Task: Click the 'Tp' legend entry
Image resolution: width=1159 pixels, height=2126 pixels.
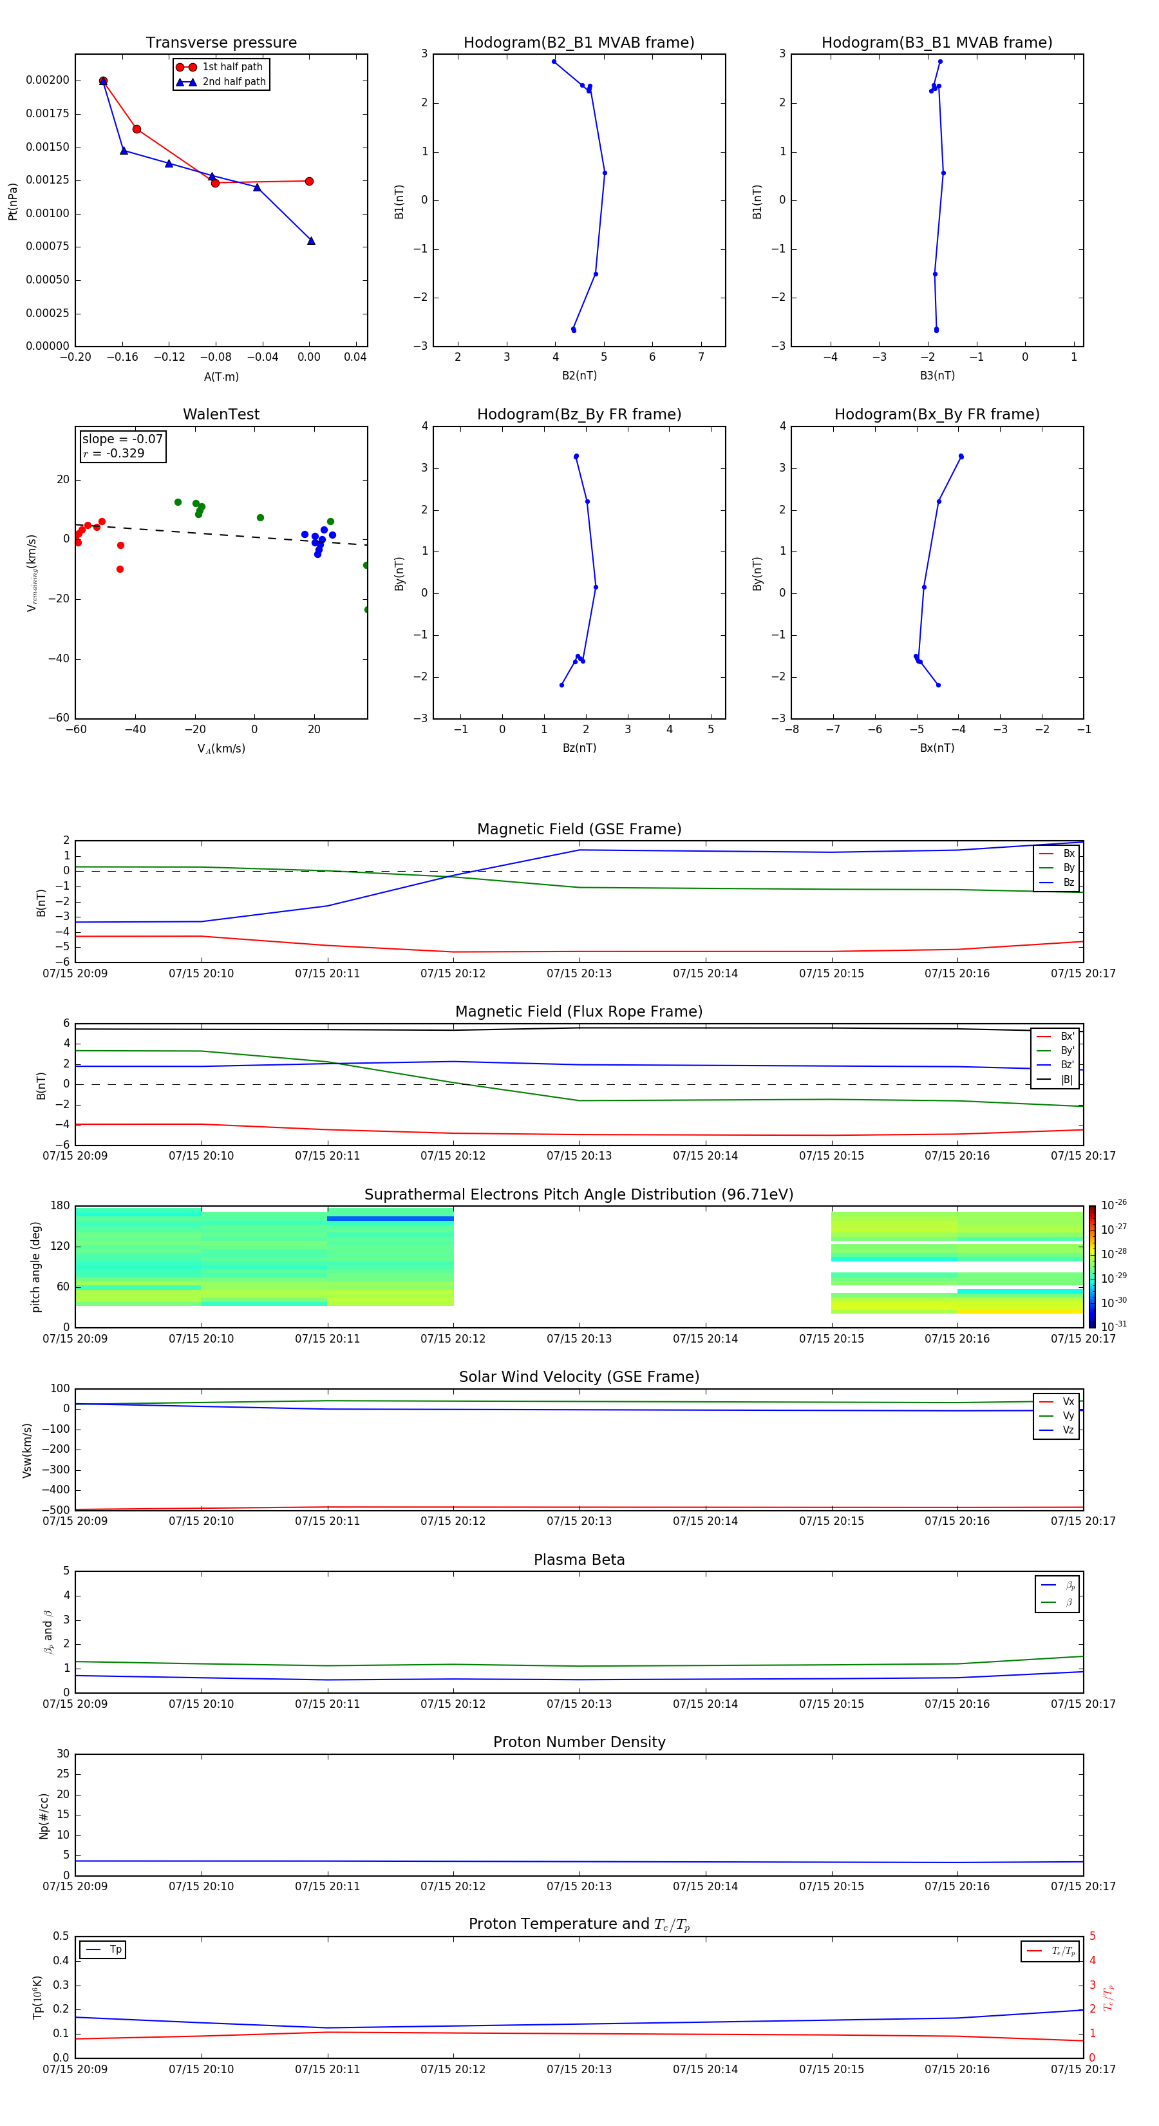Action: 103,1949
